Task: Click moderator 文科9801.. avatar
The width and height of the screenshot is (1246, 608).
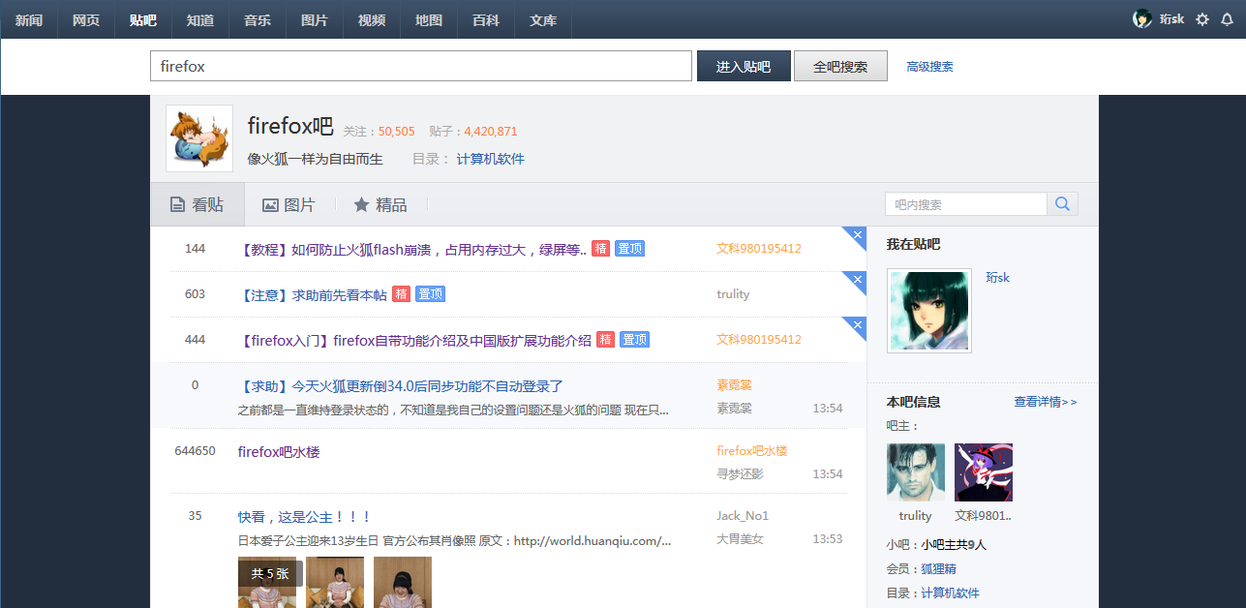Action: click(984, 472)
